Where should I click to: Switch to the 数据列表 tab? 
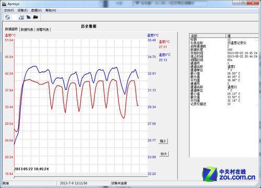27,30
